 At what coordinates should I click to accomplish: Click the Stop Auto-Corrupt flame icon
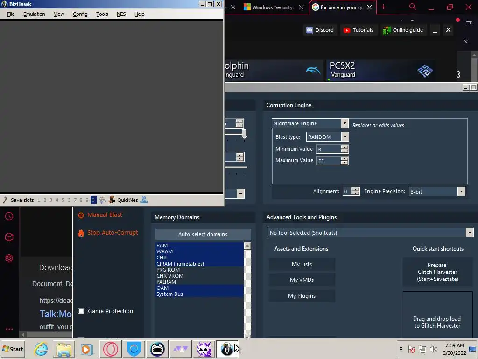point(81,233)
